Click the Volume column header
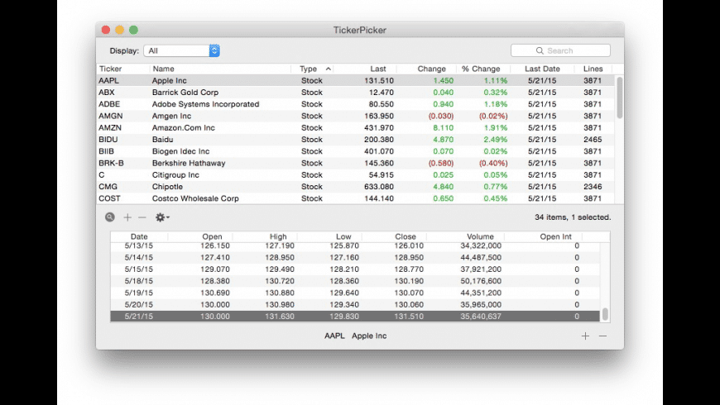This screenshot has height=405, width=720. point(480,236)
